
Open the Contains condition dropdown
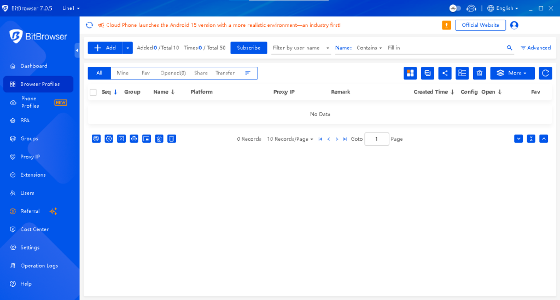(369, 48)
